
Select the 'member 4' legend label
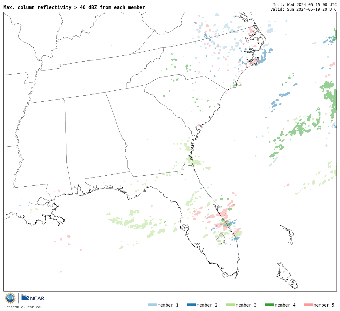pyautogui.click(x=285, y=305)
